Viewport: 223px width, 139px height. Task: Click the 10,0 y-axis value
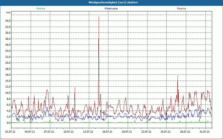coord(8,93)
